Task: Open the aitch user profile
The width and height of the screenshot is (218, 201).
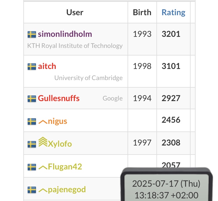Action: coord(47,66)
